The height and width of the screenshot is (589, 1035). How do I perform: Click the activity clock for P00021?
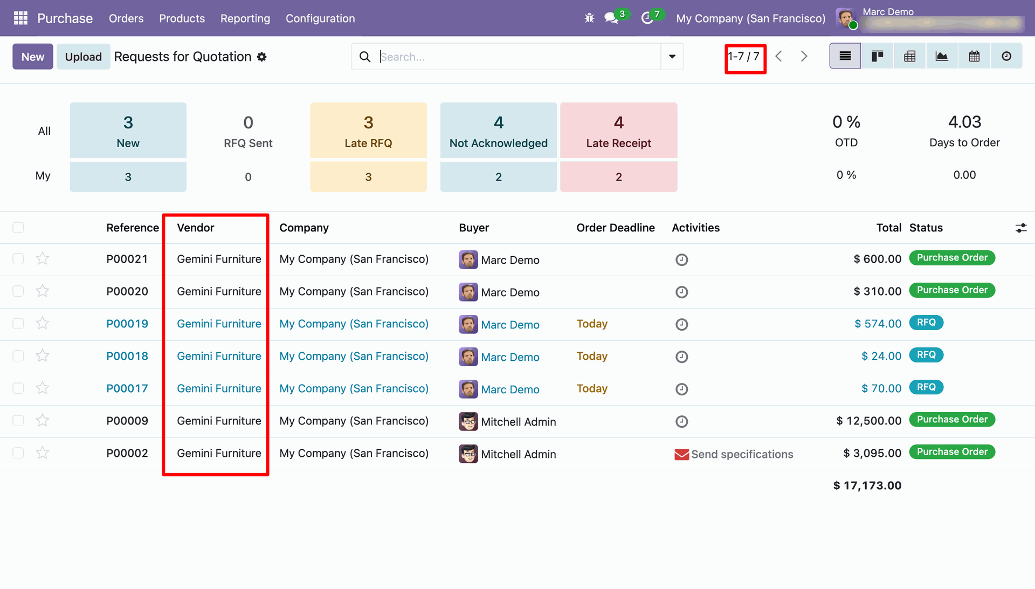click(x=681, y=260)
